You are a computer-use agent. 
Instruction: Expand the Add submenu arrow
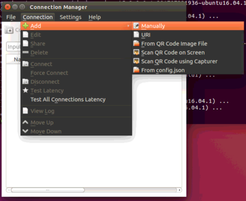(128, 26)
